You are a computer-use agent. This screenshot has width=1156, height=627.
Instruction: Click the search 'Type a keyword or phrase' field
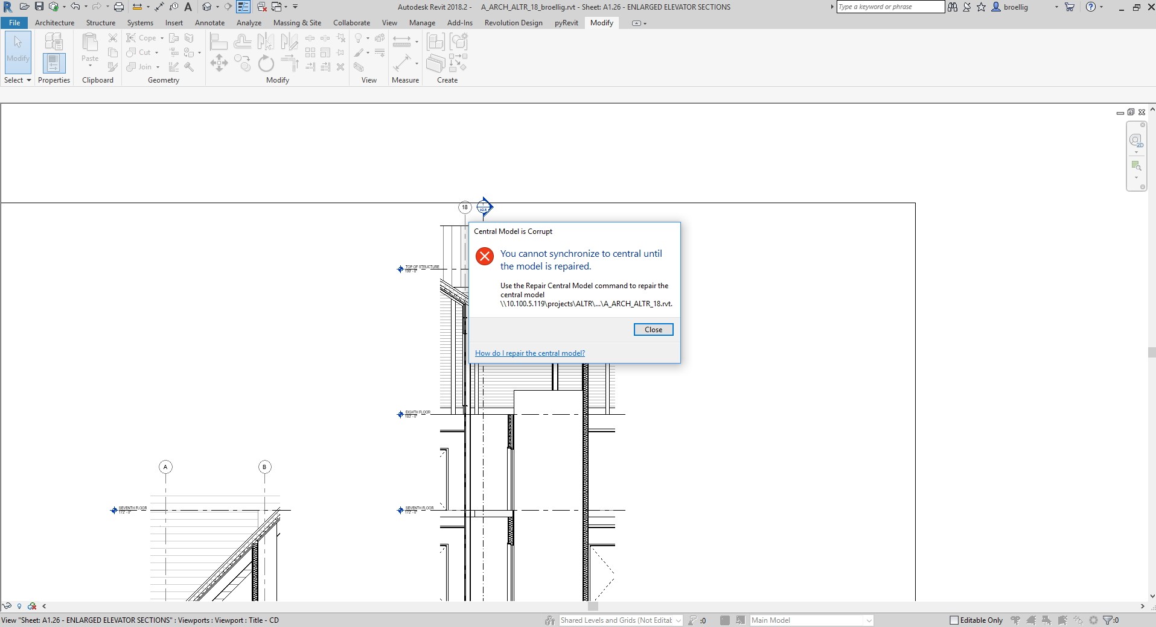coord(890,7)
